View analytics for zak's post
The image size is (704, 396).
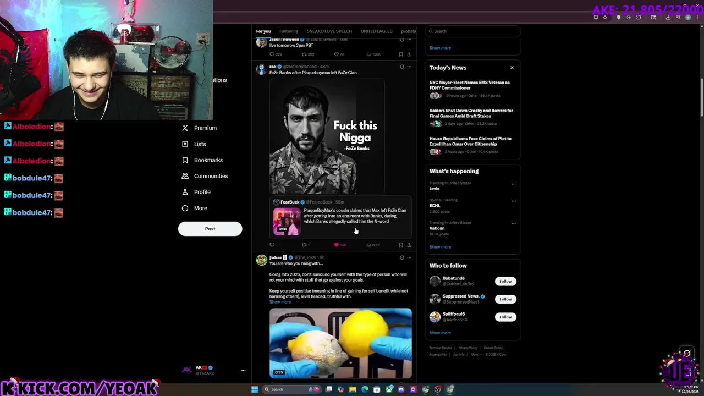(373, 245)
